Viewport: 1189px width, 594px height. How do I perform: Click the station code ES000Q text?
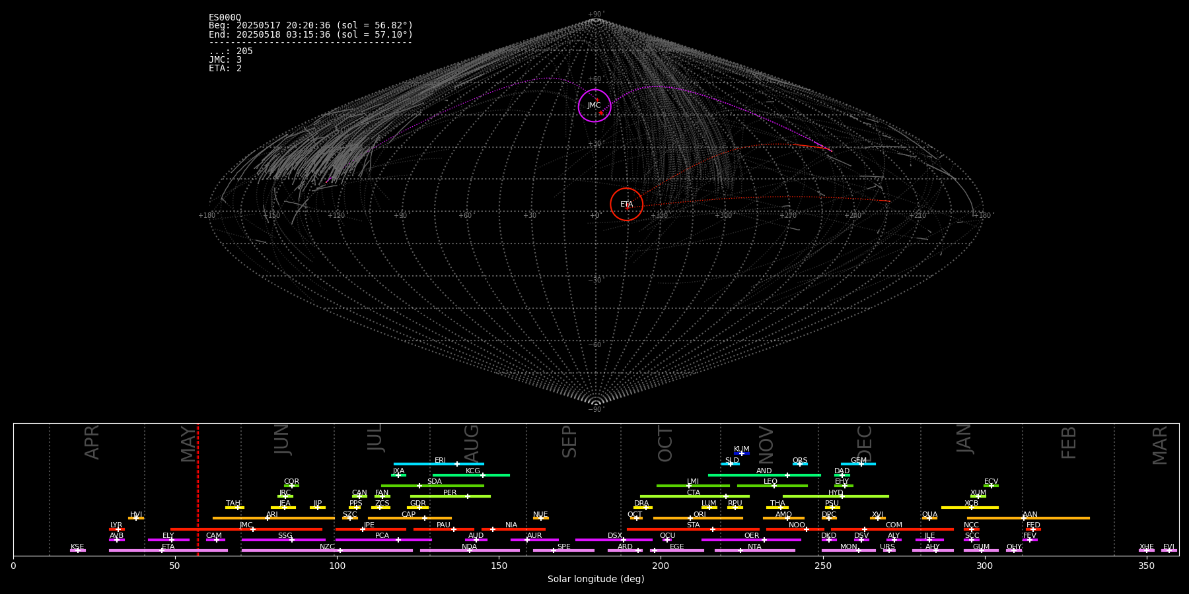pos(225,18)
